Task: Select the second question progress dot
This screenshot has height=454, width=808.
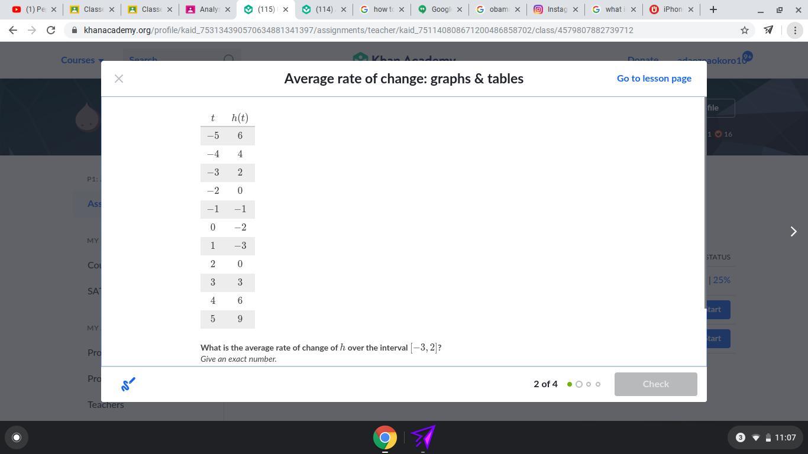Action: point(579,384)
